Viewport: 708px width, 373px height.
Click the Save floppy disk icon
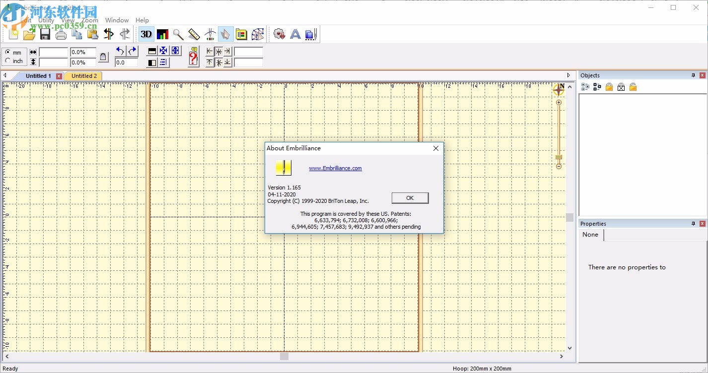pyautogui.click(x=45, y=34)
